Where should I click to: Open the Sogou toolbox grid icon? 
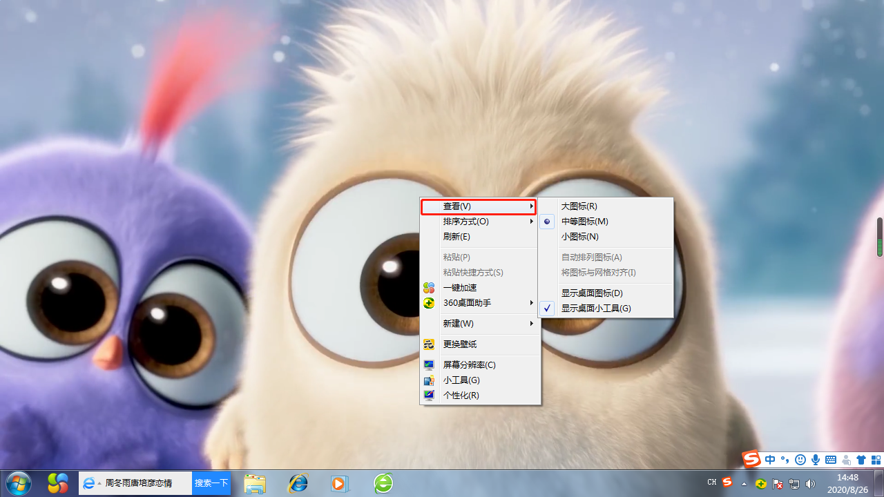click(x=876, y=460)
